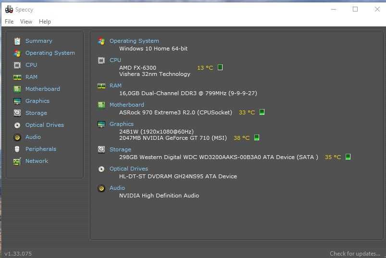The width and height of the screenshot is (386, 258).
Task: Click the Storage drive icon in summary pane
Action: pos(101,149)
